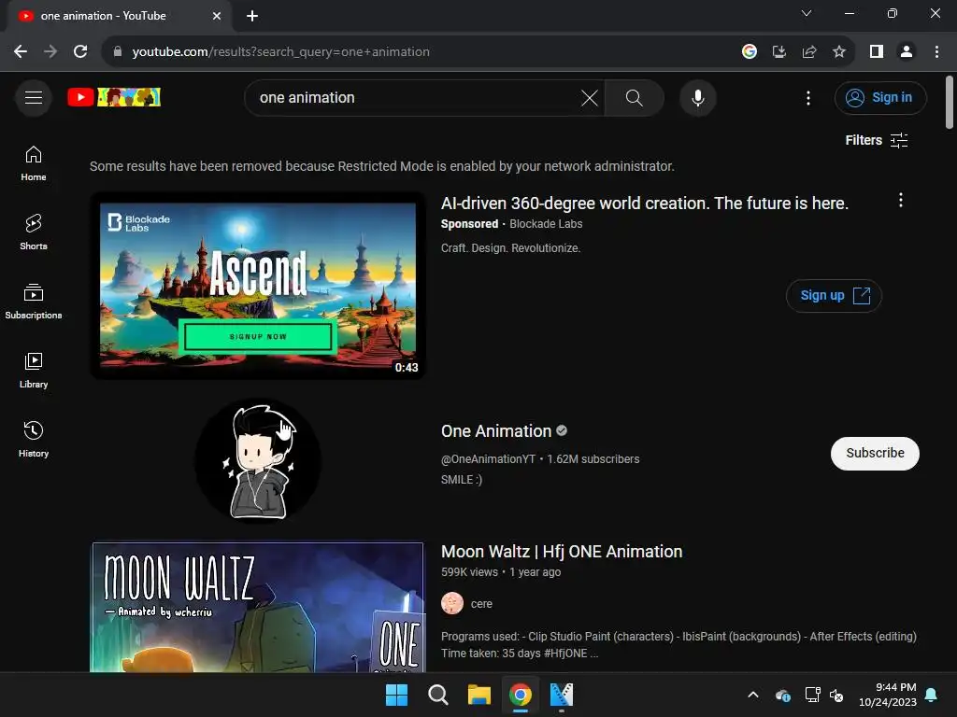Click the 'SMILE :)' channel description
Image resolution: width=957 pixels, height=717 pixels.
click(462, 480)
